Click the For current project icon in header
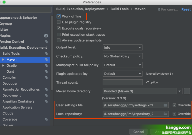The height and width of the screenshot is (135, 192). point(159,9)
